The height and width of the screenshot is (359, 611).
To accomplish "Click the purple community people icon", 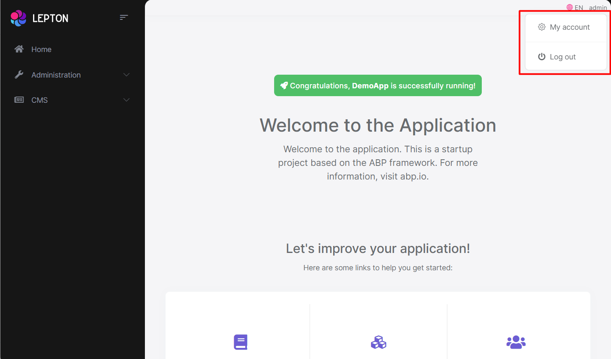I will pyautogui.click(x=516, y=342).
